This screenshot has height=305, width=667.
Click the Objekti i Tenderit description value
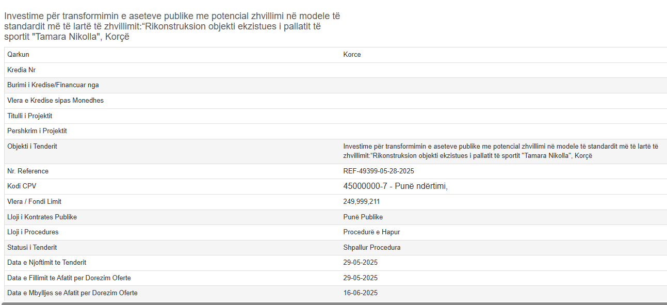[500, 151]
